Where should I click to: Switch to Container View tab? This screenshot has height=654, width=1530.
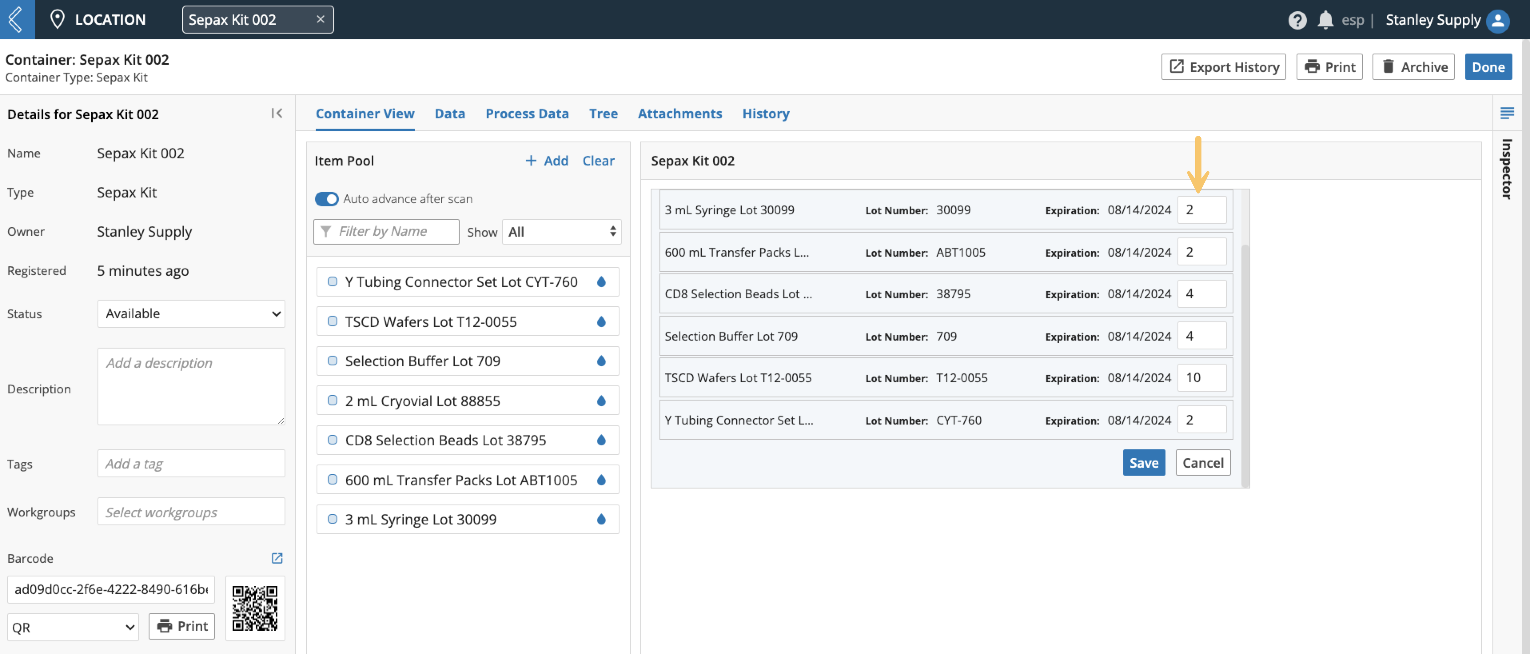pyautogui.click(x=365, y=114)
